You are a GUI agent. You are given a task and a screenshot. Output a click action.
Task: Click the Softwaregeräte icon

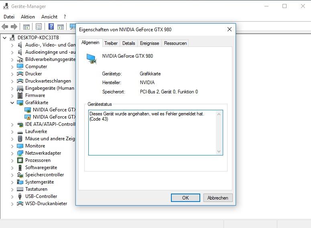(x=20, y=167)
